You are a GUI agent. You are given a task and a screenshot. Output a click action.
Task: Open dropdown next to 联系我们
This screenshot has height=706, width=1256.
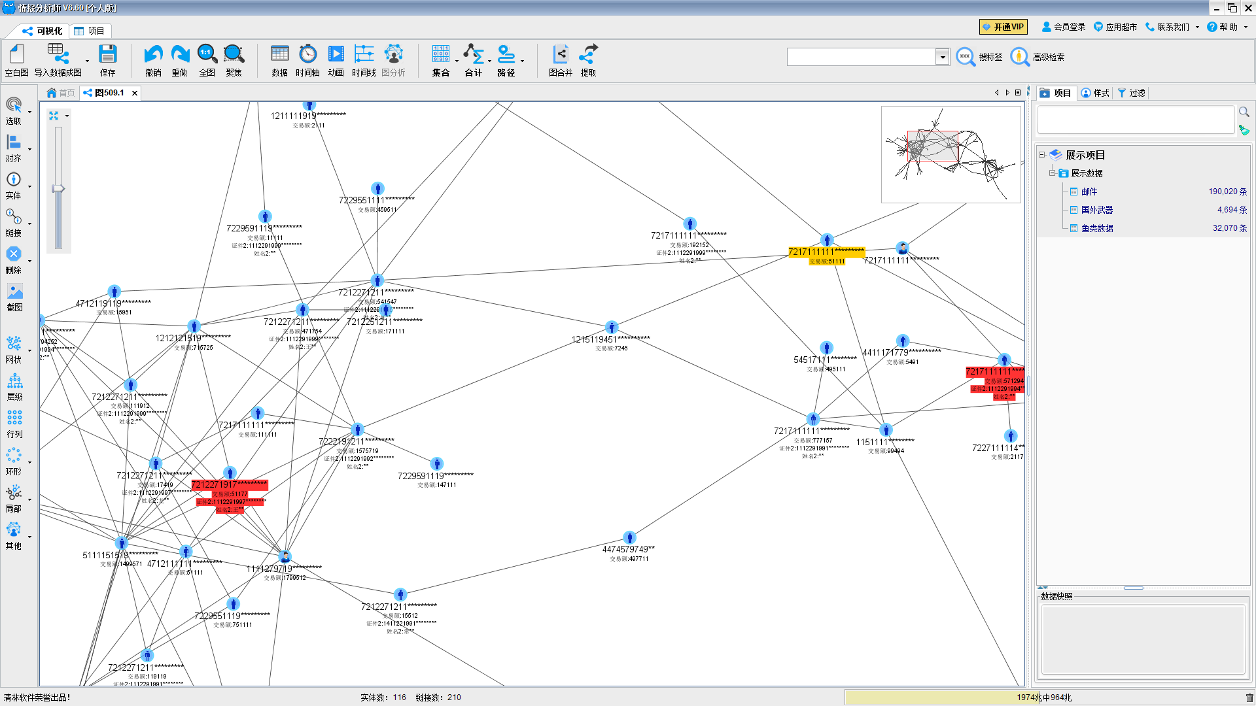click(x=1197, y=27)
